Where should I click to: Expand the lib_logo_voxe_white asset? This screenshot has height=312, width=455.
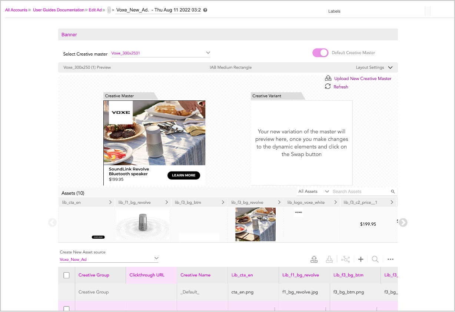click(x=336, y=202)
